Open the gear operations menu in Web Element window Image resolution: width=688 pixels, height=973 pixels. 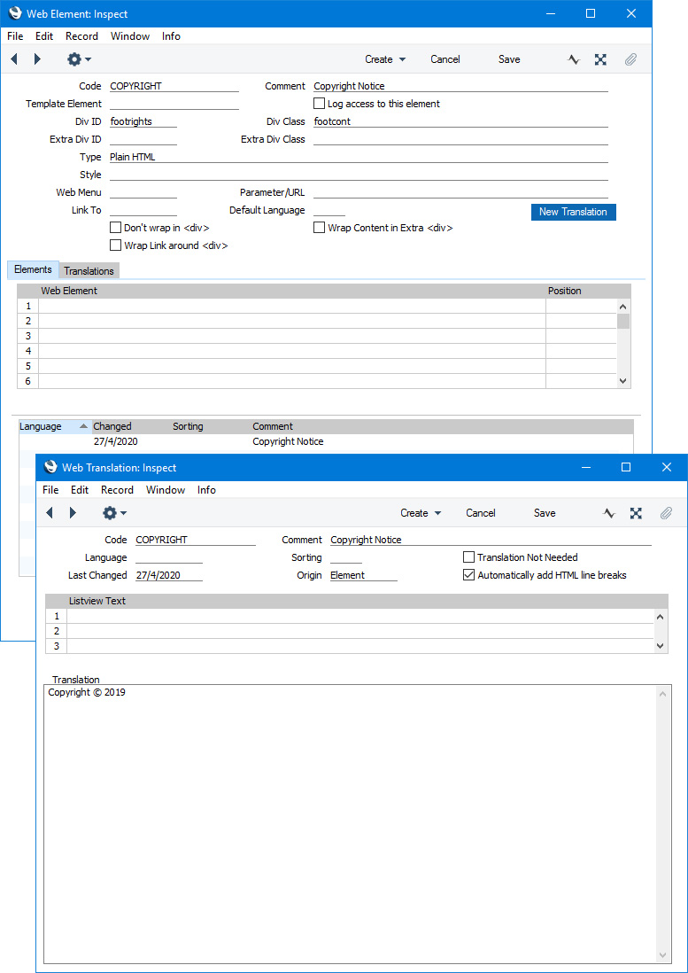pyautogui.click(x=79, y=59)
